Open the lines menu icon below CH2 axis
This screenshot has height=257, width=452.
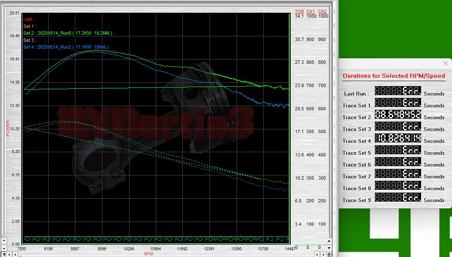(x=329, y=254)
